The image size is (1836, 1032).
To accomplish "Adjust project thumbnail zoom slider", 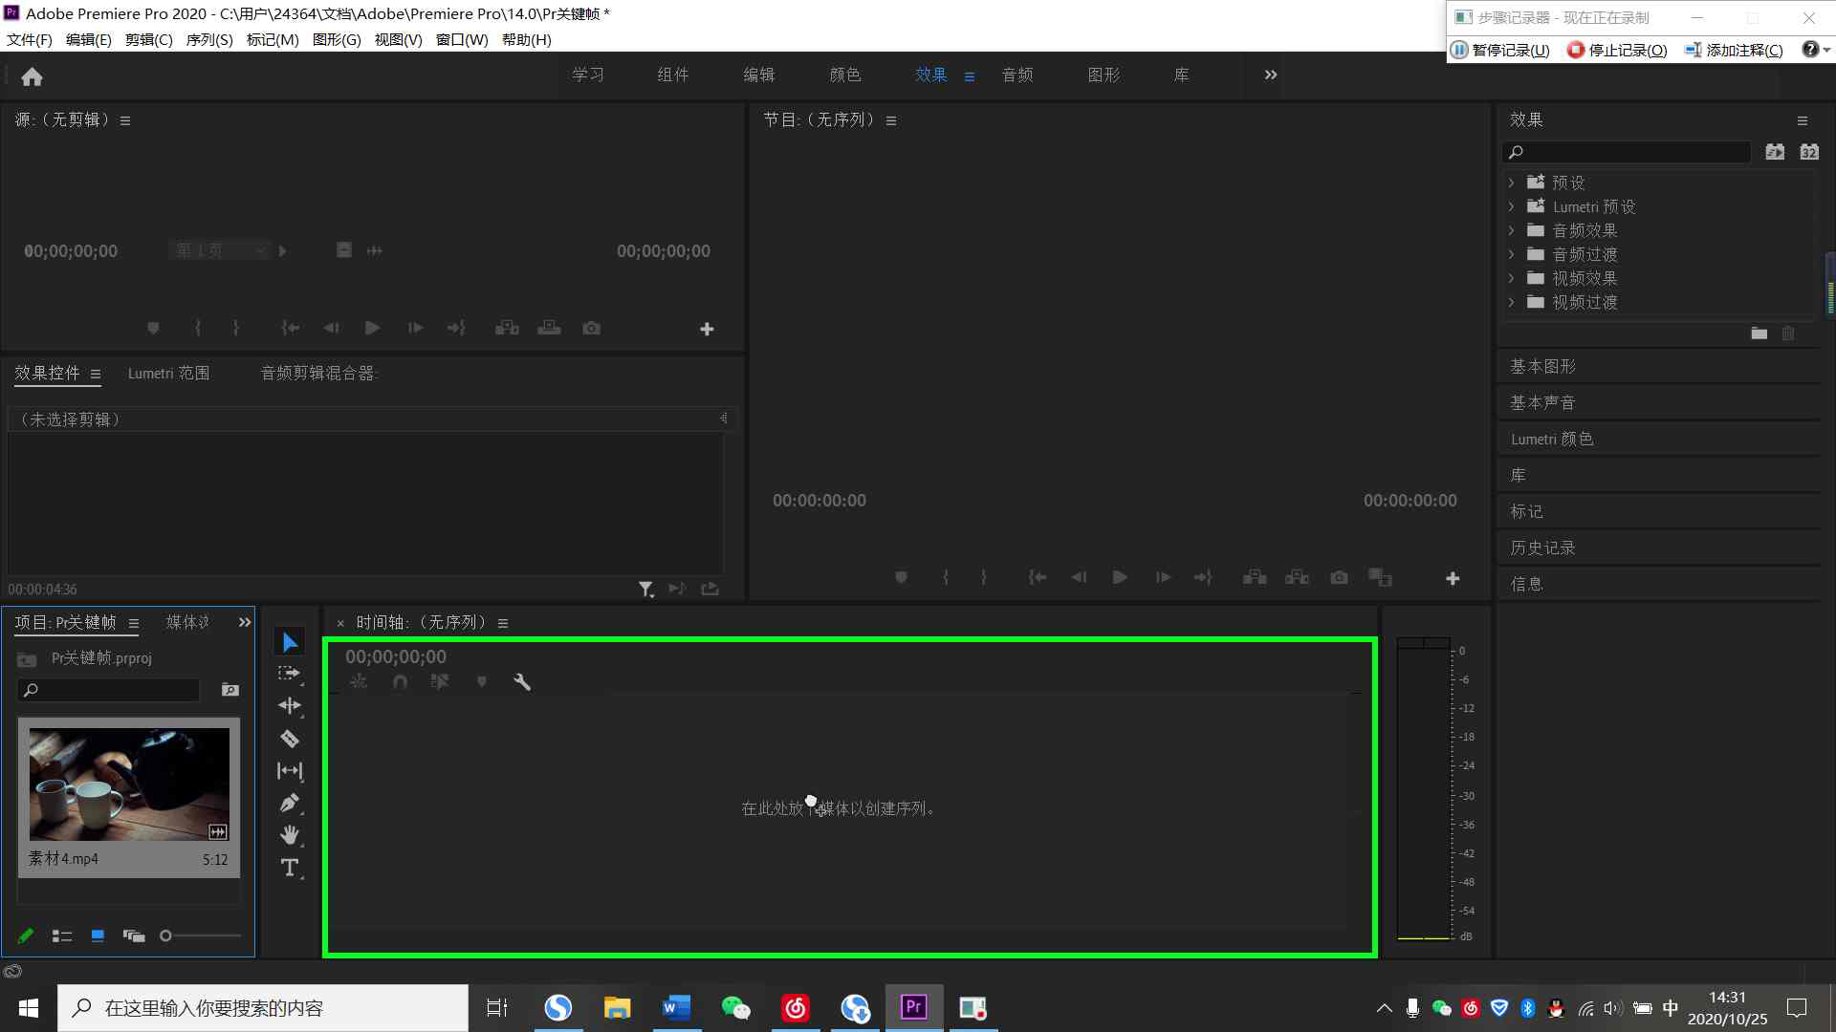I will point(166,936).
